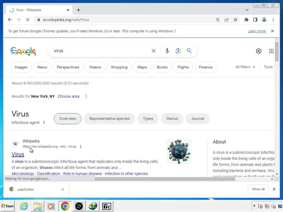Expand the All filters dropdown

(245, 67)
